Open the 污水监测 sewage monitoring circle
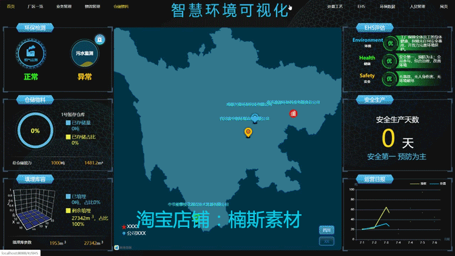Image resolution: width=455 pixels, height=256 pixels. point(85,53)
